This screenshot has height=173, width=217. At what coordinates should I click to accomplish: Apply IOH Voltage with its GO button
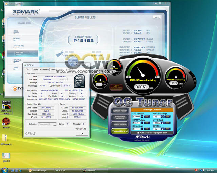pyautogui.click(x=147, y=129)
